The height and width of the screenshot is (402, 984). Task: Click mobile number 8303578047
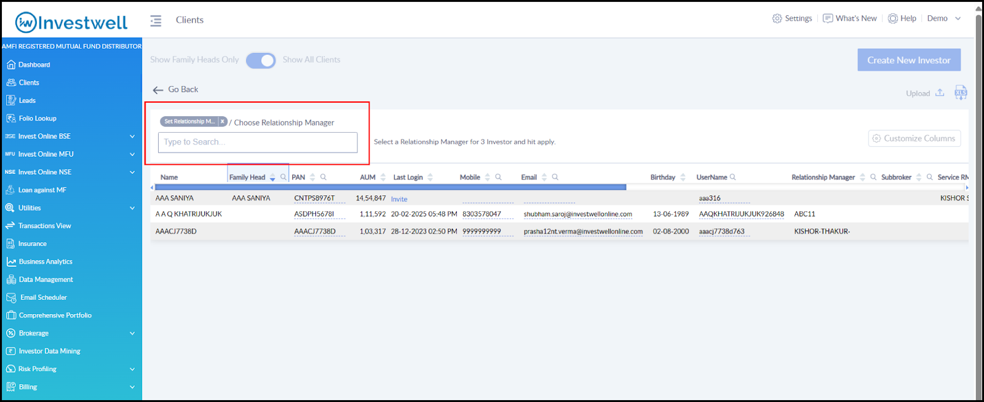[482, 214]
